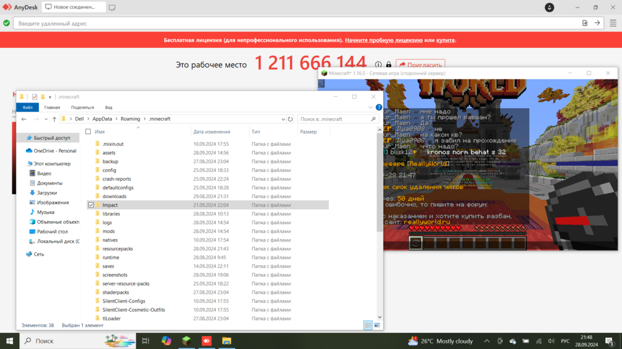Click the AnyDesk new session monitor icon

[112, 7]
